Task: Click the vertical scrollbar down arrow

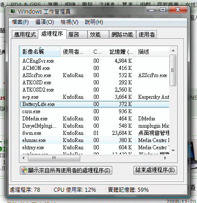Action: click(173, 151)
